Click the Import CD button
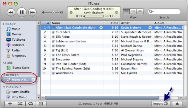 (x=161, y=104)
